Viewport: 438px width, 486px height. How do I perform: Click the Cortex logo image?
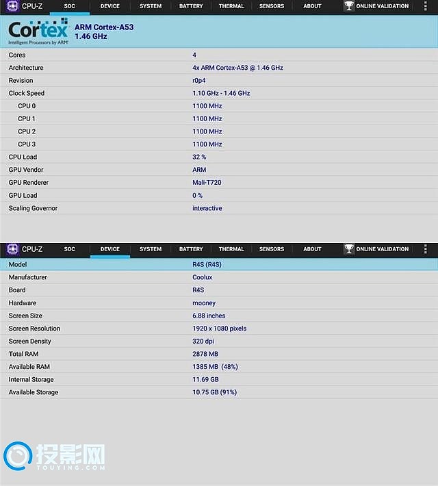(x=38, y=31)
